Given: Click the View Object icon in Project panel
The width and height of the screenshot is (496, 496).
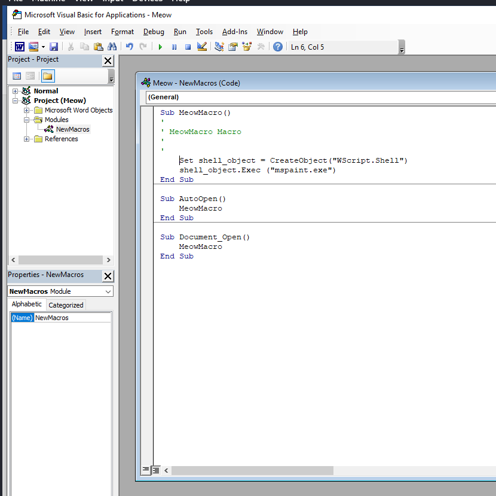Looking at the screenshot, I should [30, 76].
